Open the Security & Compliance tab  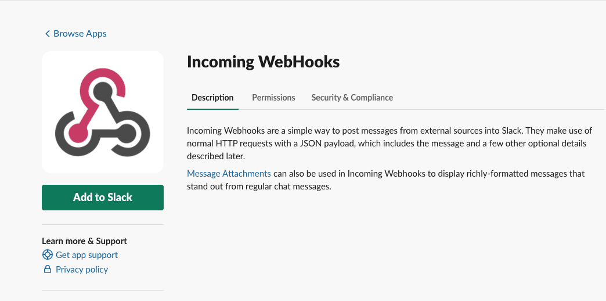tap(352, 98)
